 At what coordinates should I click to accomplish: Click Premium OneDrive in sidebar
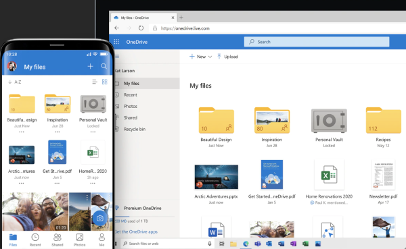point(142,208)
